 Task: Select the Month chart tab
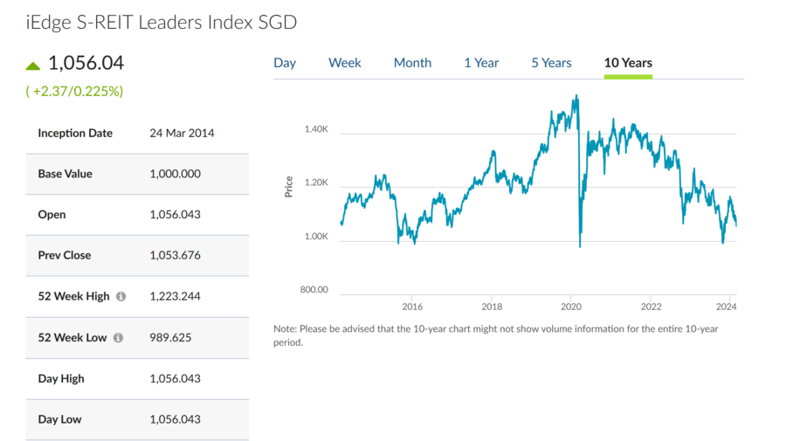[x=412, y=63]
